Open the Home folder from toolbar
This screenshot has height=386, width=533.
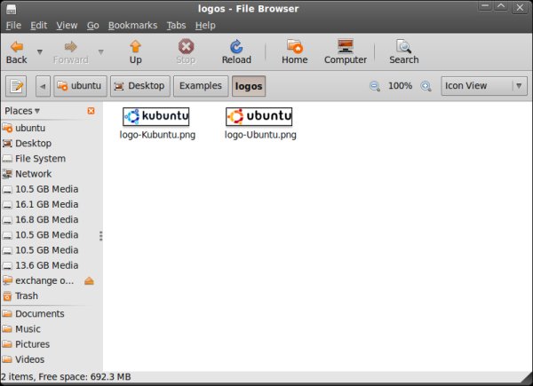click(294, 52)
